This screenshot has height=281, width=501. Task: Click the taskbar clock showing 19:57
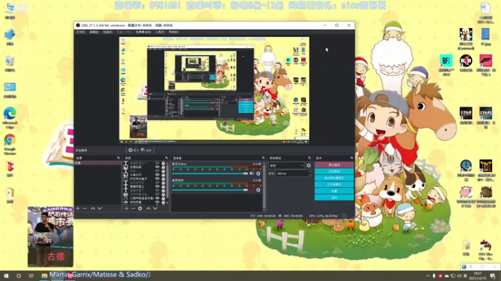(478, 276)
